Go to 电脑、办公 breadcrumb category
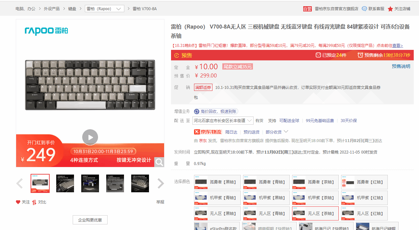419x230 pixels. [25, 9]
